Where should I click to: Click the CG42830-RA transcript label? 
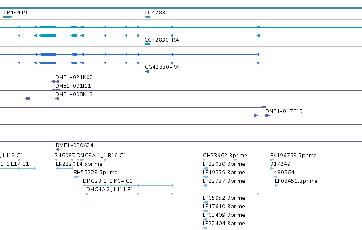click(162, 40)
